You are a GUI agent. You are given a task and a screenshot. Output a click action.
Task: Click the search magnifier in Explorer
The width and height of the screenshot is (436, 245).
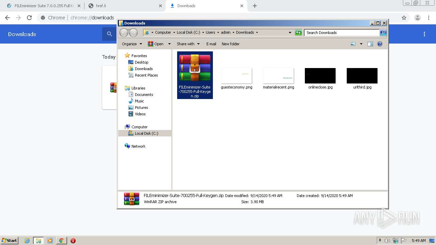[383, 33]
